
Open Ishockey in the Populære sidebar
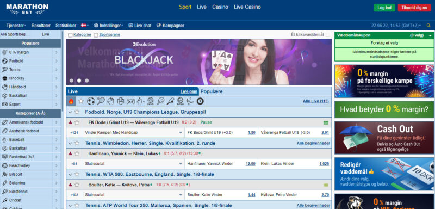30,78
